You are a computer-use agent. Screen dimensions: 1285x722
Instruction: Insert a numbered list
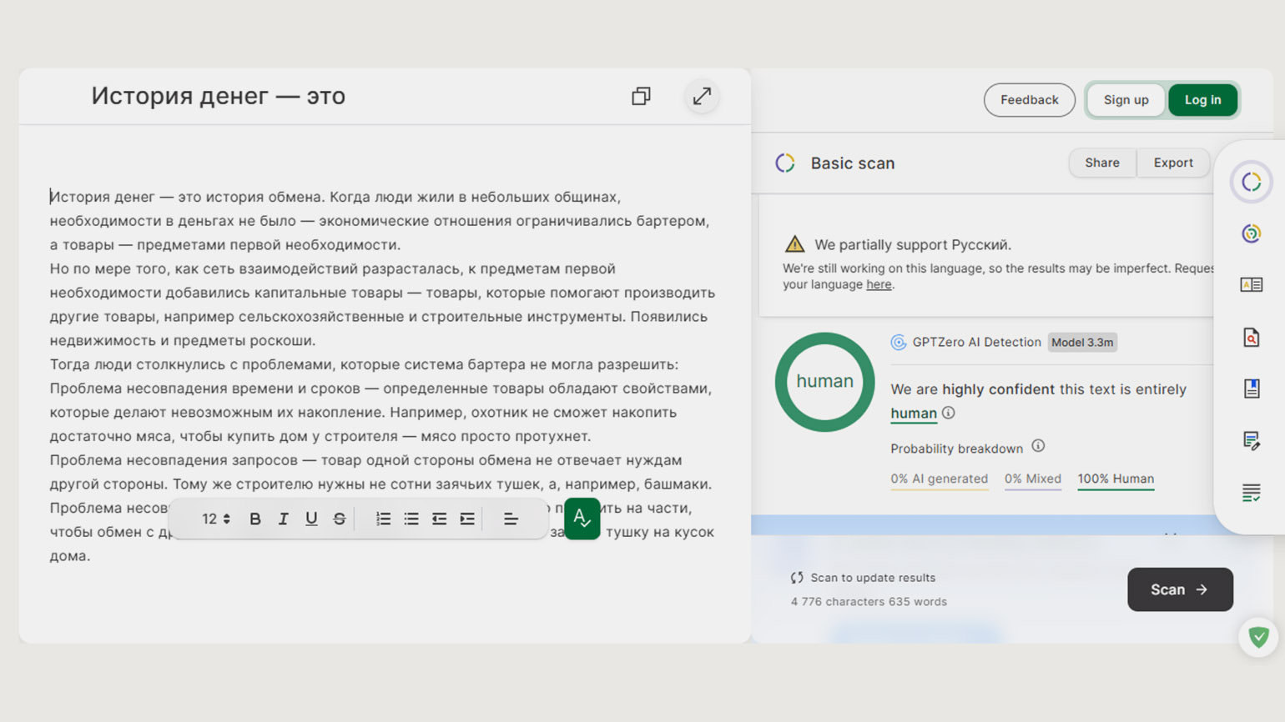click(383, 519)
